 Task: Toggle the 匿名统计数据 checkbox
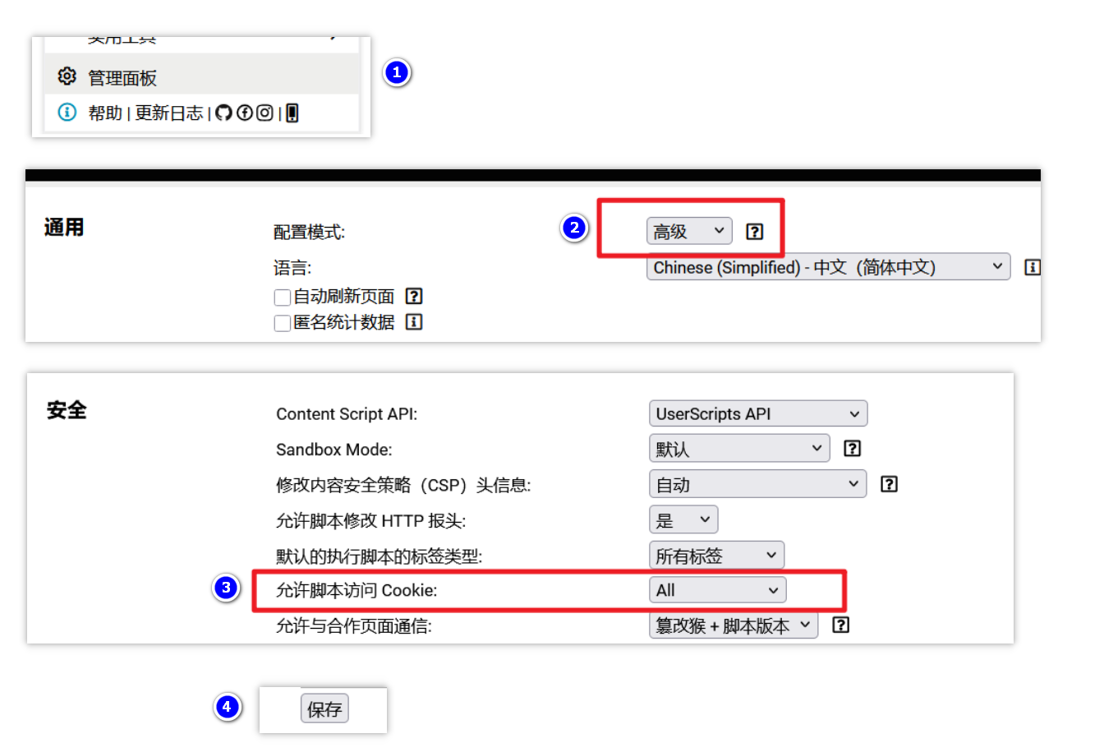tap(282, 322)
